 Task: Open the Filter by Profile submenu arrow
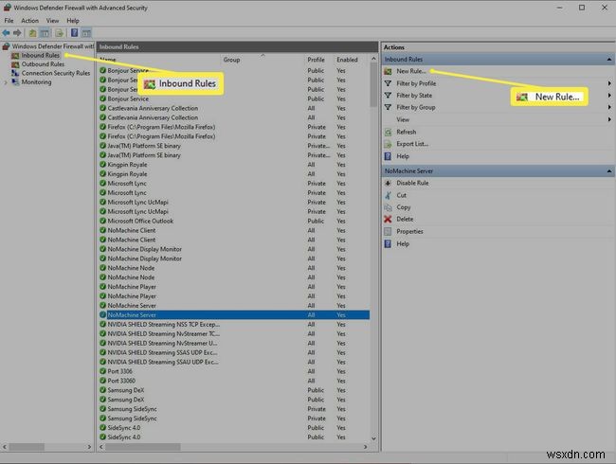609,83
